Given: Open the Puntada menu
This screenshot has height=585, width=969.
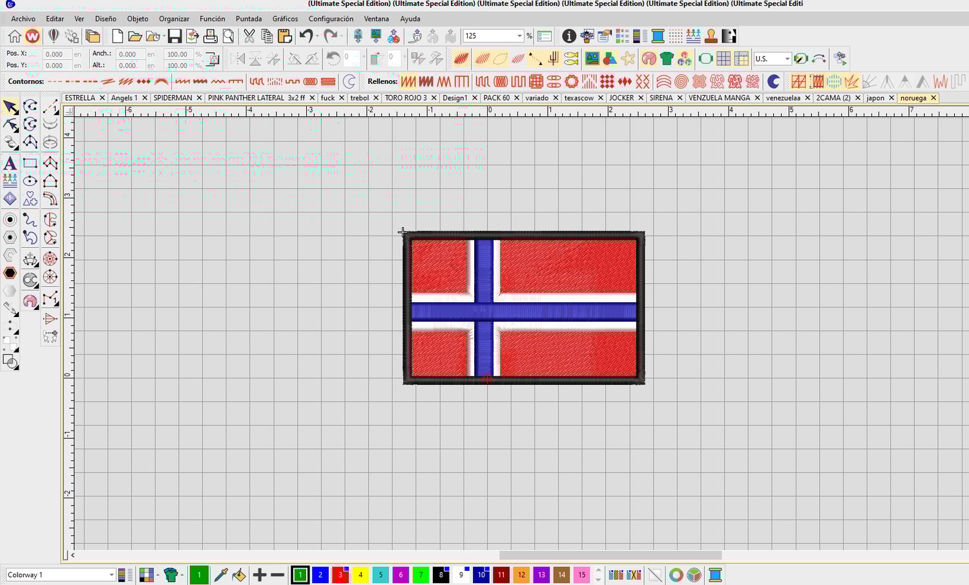Looking at the screenshot, I should pos(249,19).
